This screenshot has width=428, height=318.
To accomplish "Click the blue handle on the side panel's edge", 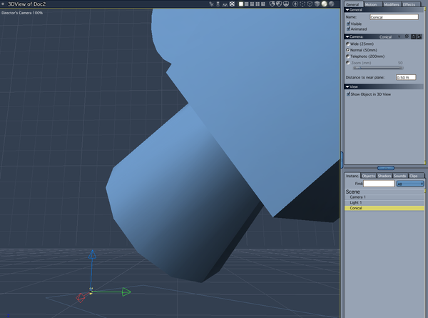I will pyautogui.click(x=342, y=159).
